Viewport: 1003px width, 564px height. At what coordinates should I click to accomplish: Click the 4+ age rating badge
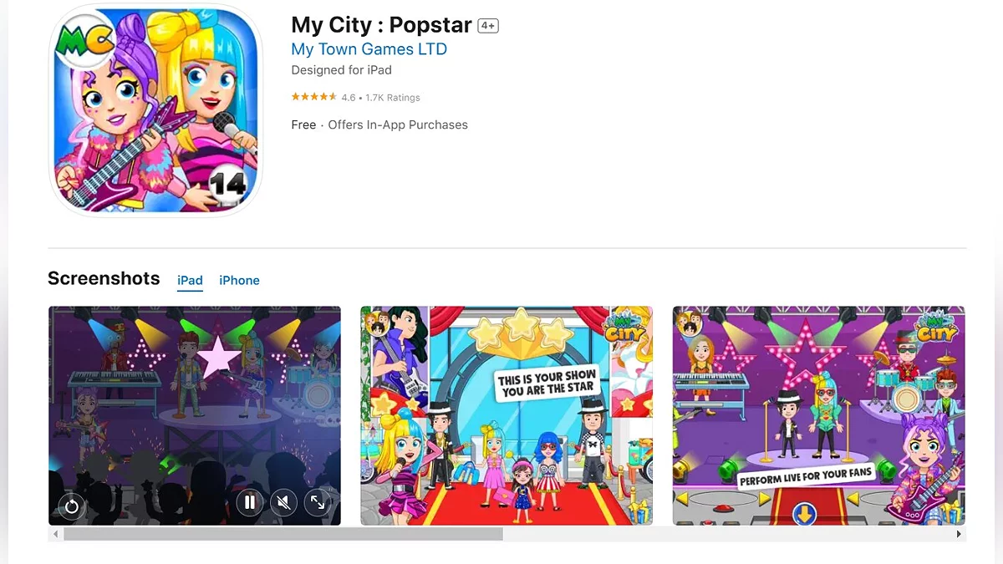[488, 26]
